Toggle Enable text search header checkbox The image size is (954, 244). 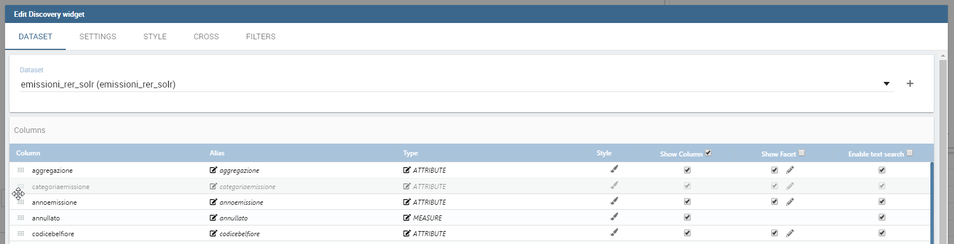[910, 153]
